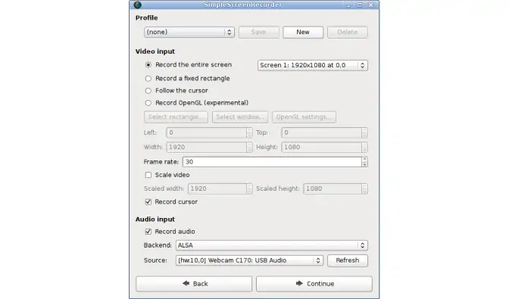Click the Refresh audio sources button
Screen dimensions: 509x299
(348, 260)
